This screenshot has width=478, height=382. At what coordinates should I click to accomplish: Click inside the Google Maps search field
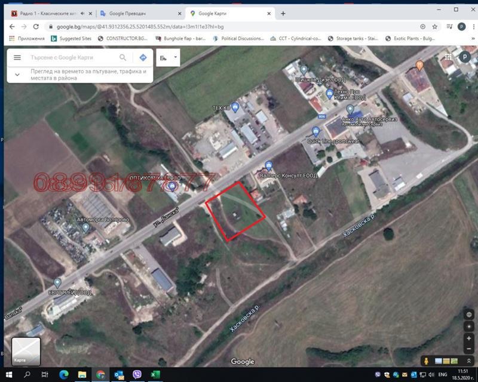72,57
